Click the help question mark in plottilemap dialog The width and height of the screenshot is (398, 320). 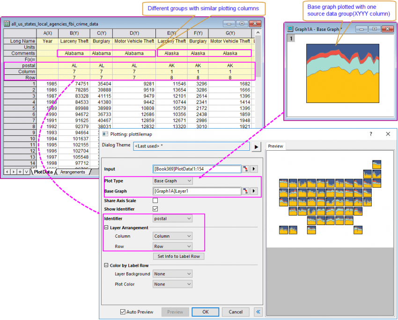click(371, 134)
